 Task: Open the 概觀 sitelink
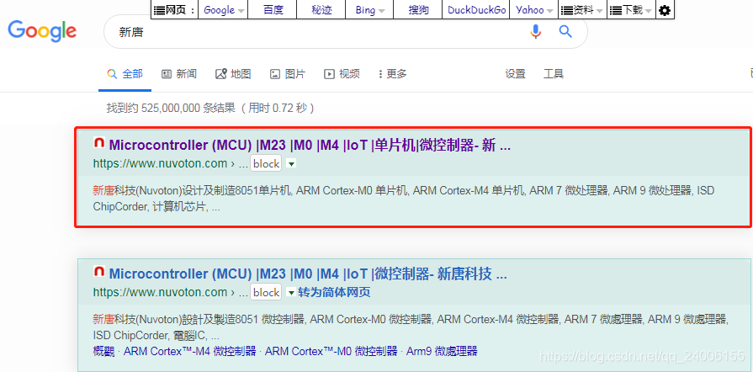103,351
